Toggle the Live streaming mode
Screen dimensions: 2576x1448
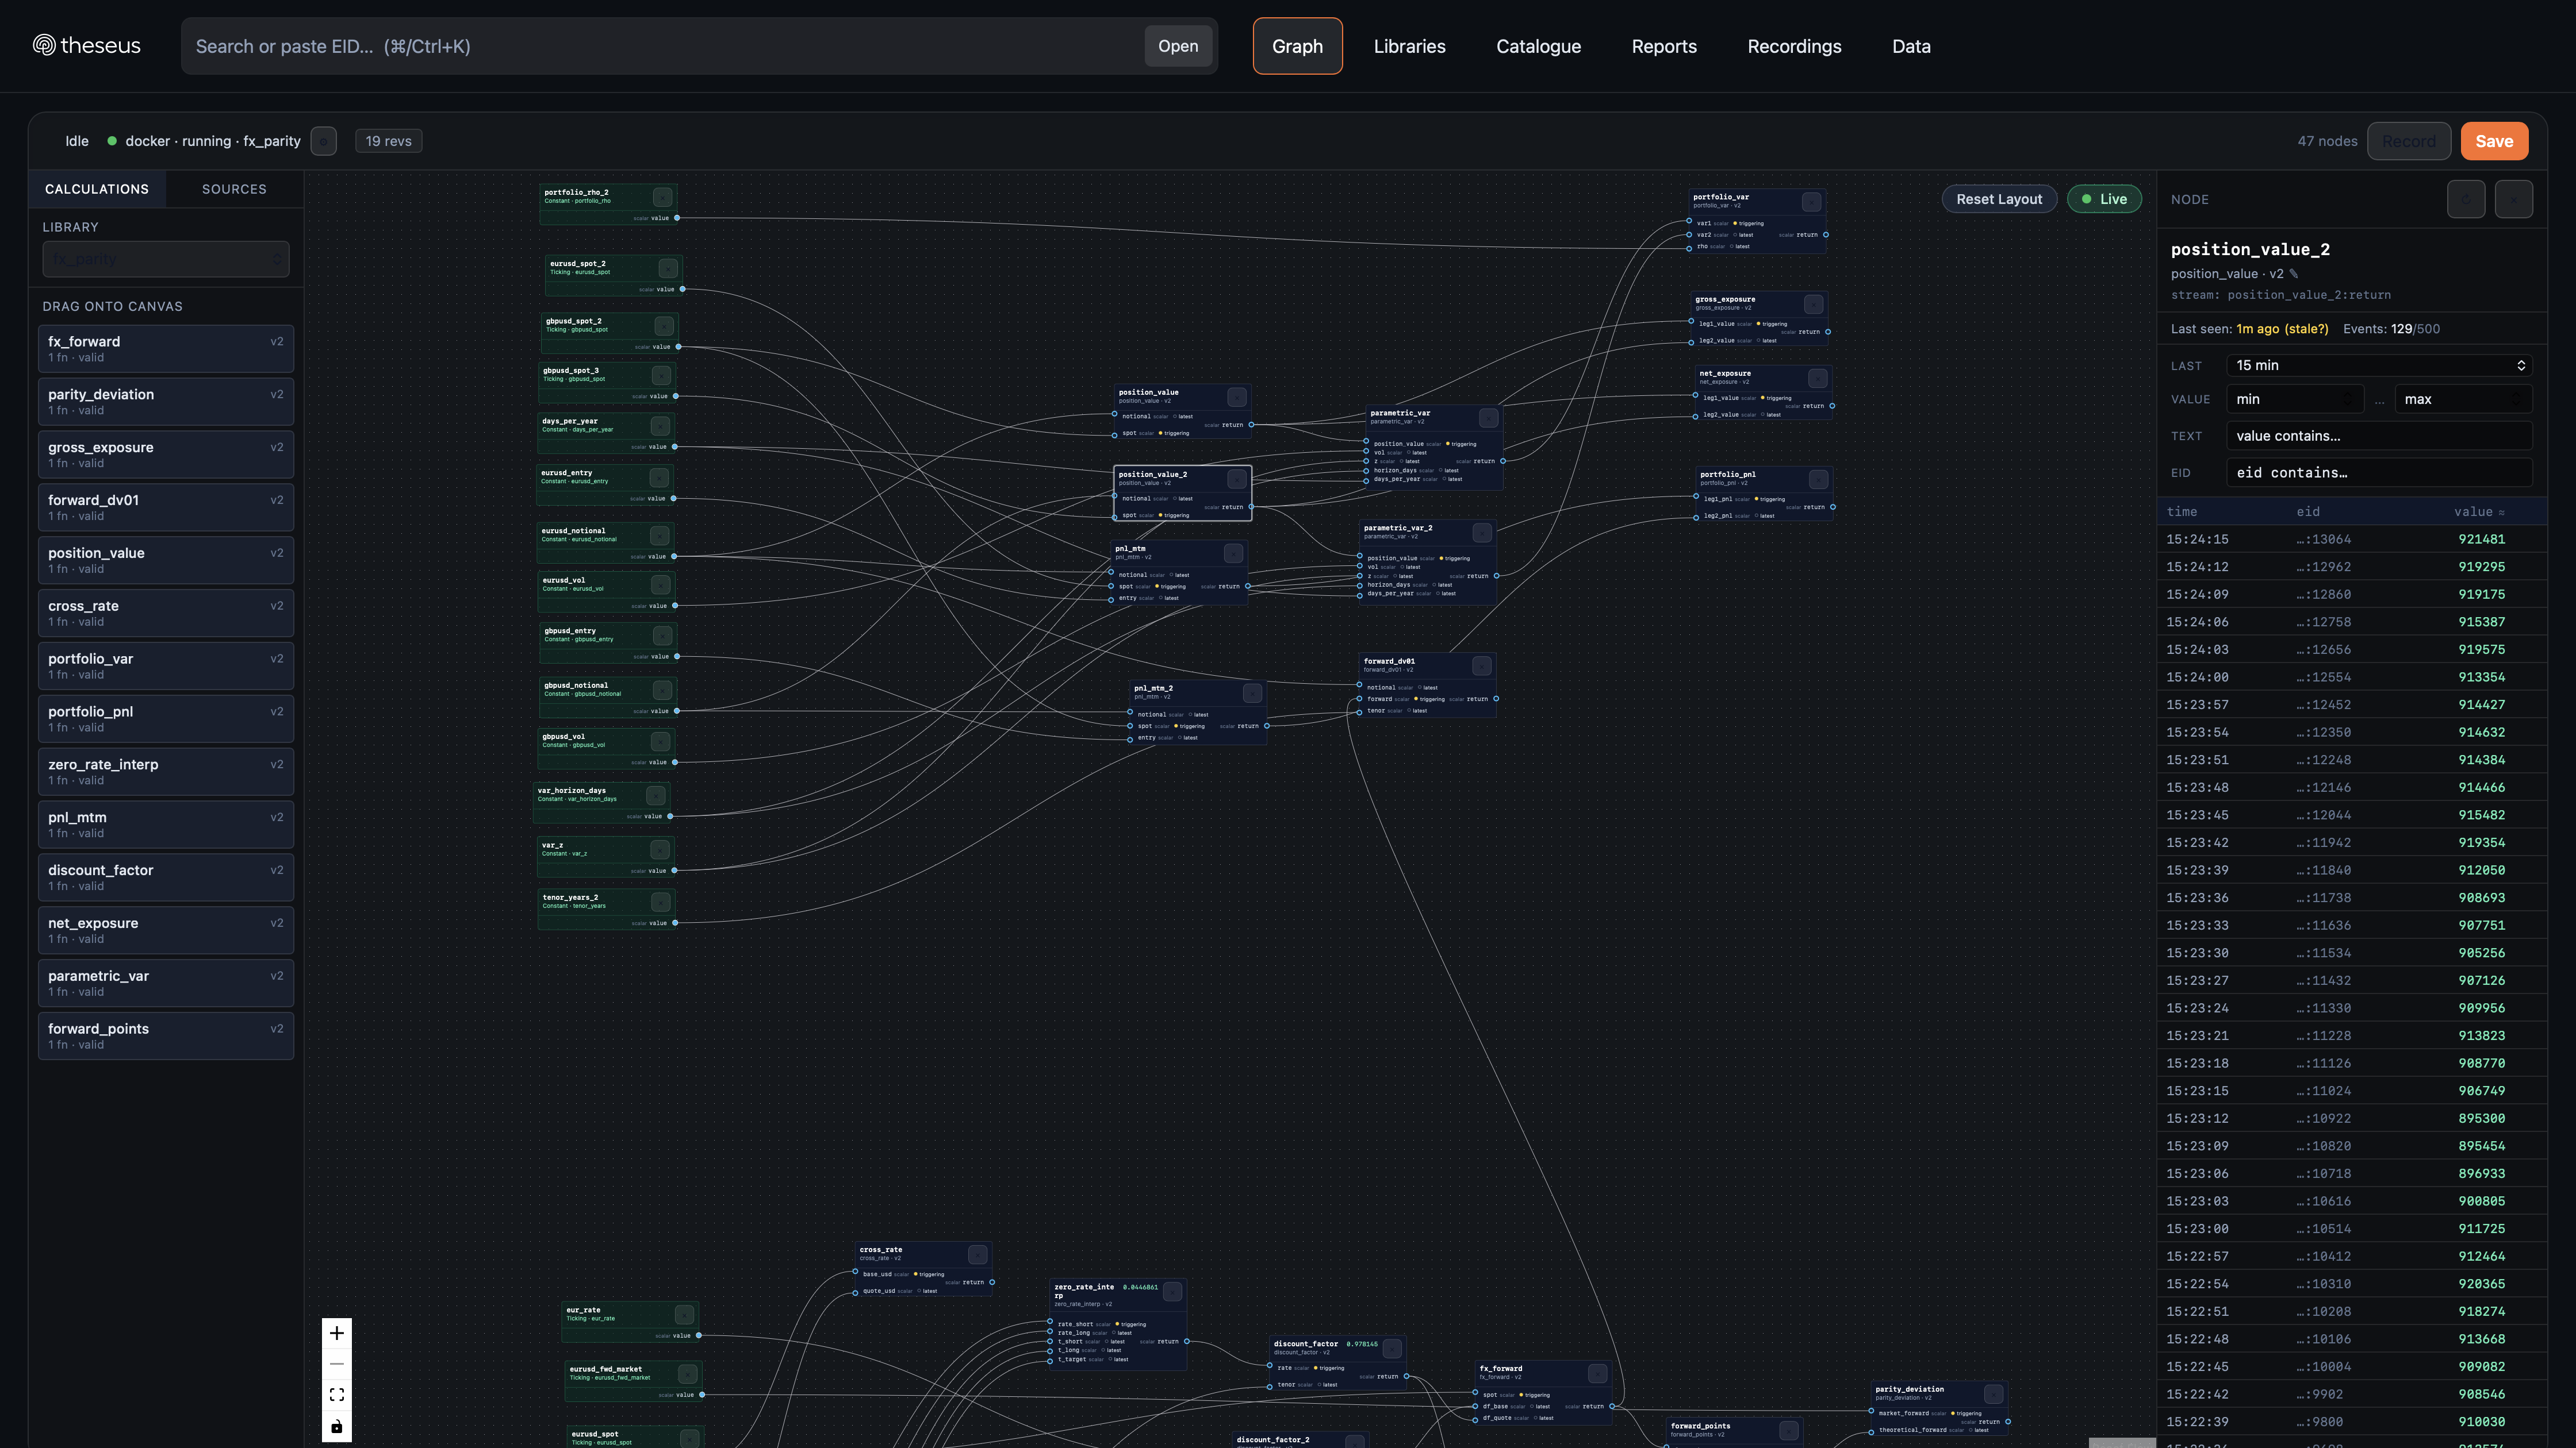point(2104,199)
